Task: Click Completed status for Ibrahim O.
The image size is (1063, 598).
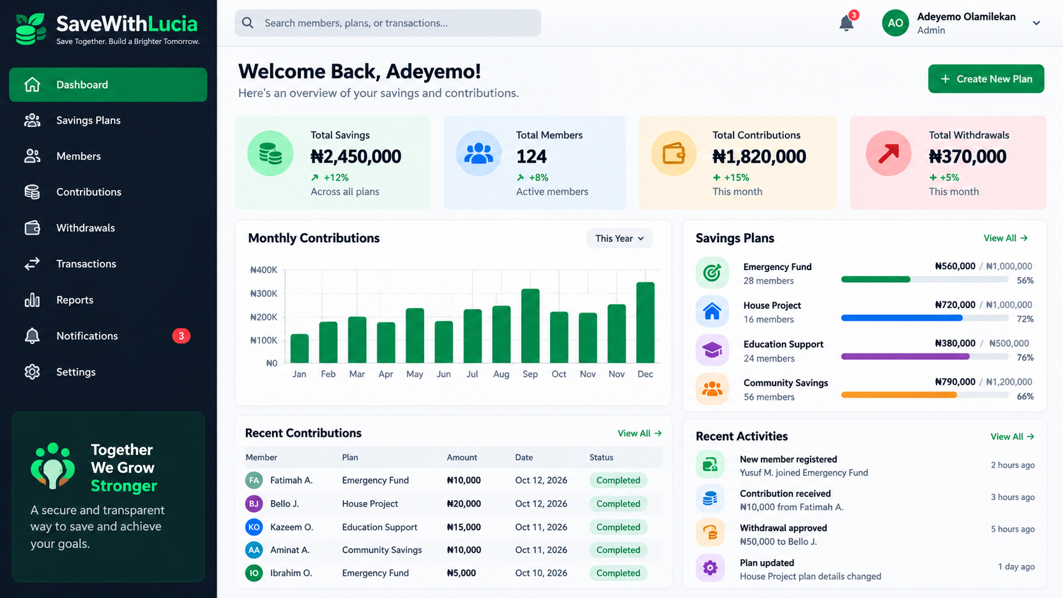Action: (618, 573)
